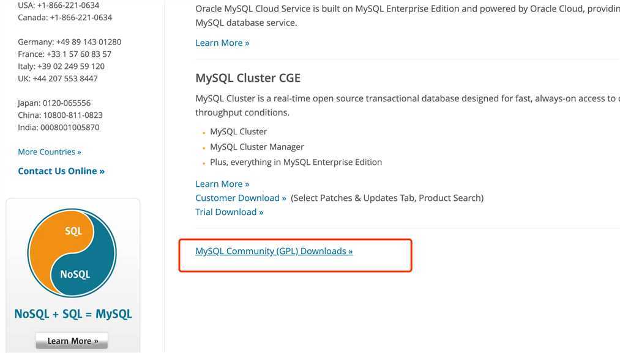
Task: Select the MySQL Cluster Manager bullet item
Action: click(257, 147)
